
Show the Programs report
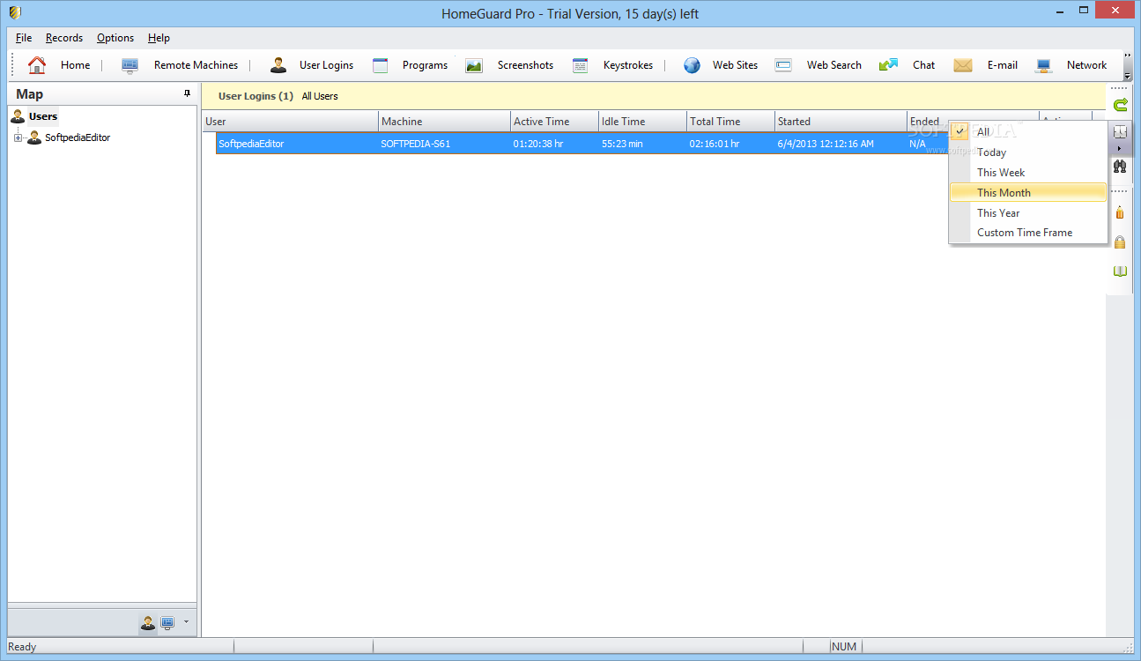410,65
